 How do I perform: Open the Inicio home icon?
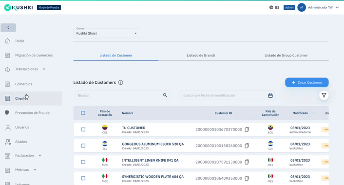[x=7, y=41]
